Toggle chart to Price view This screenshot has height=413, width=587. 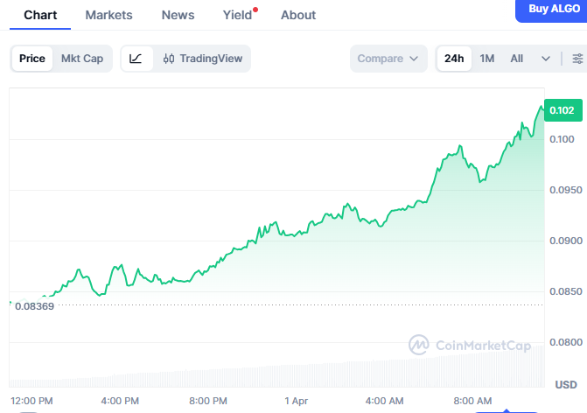(x=32, y=59)
